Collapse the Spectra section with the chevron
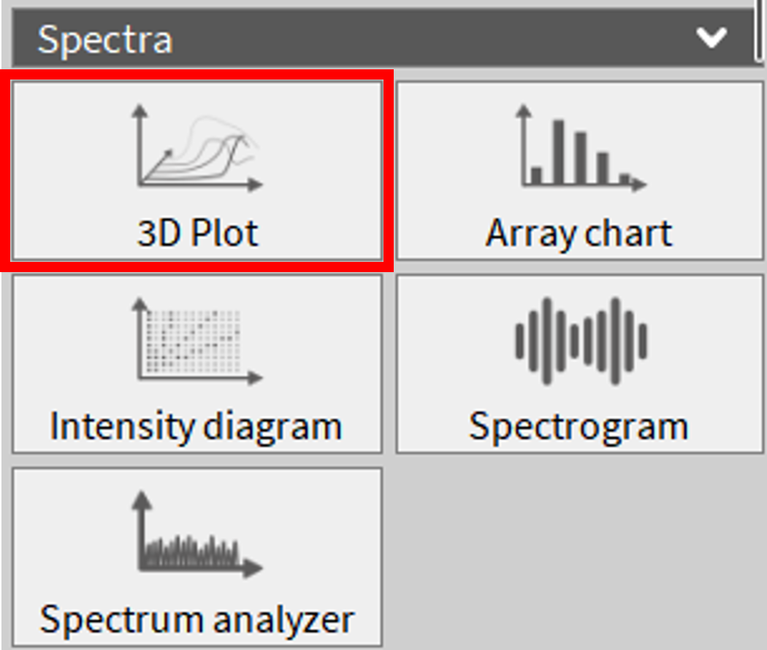 711,37
